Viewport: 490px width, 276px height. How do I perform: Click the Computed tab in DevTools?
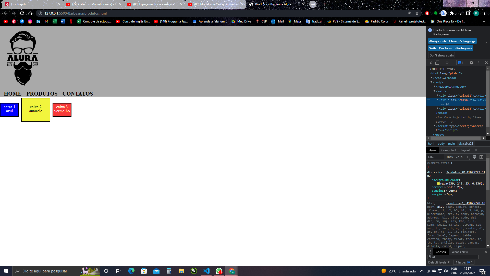coord(448,150)
